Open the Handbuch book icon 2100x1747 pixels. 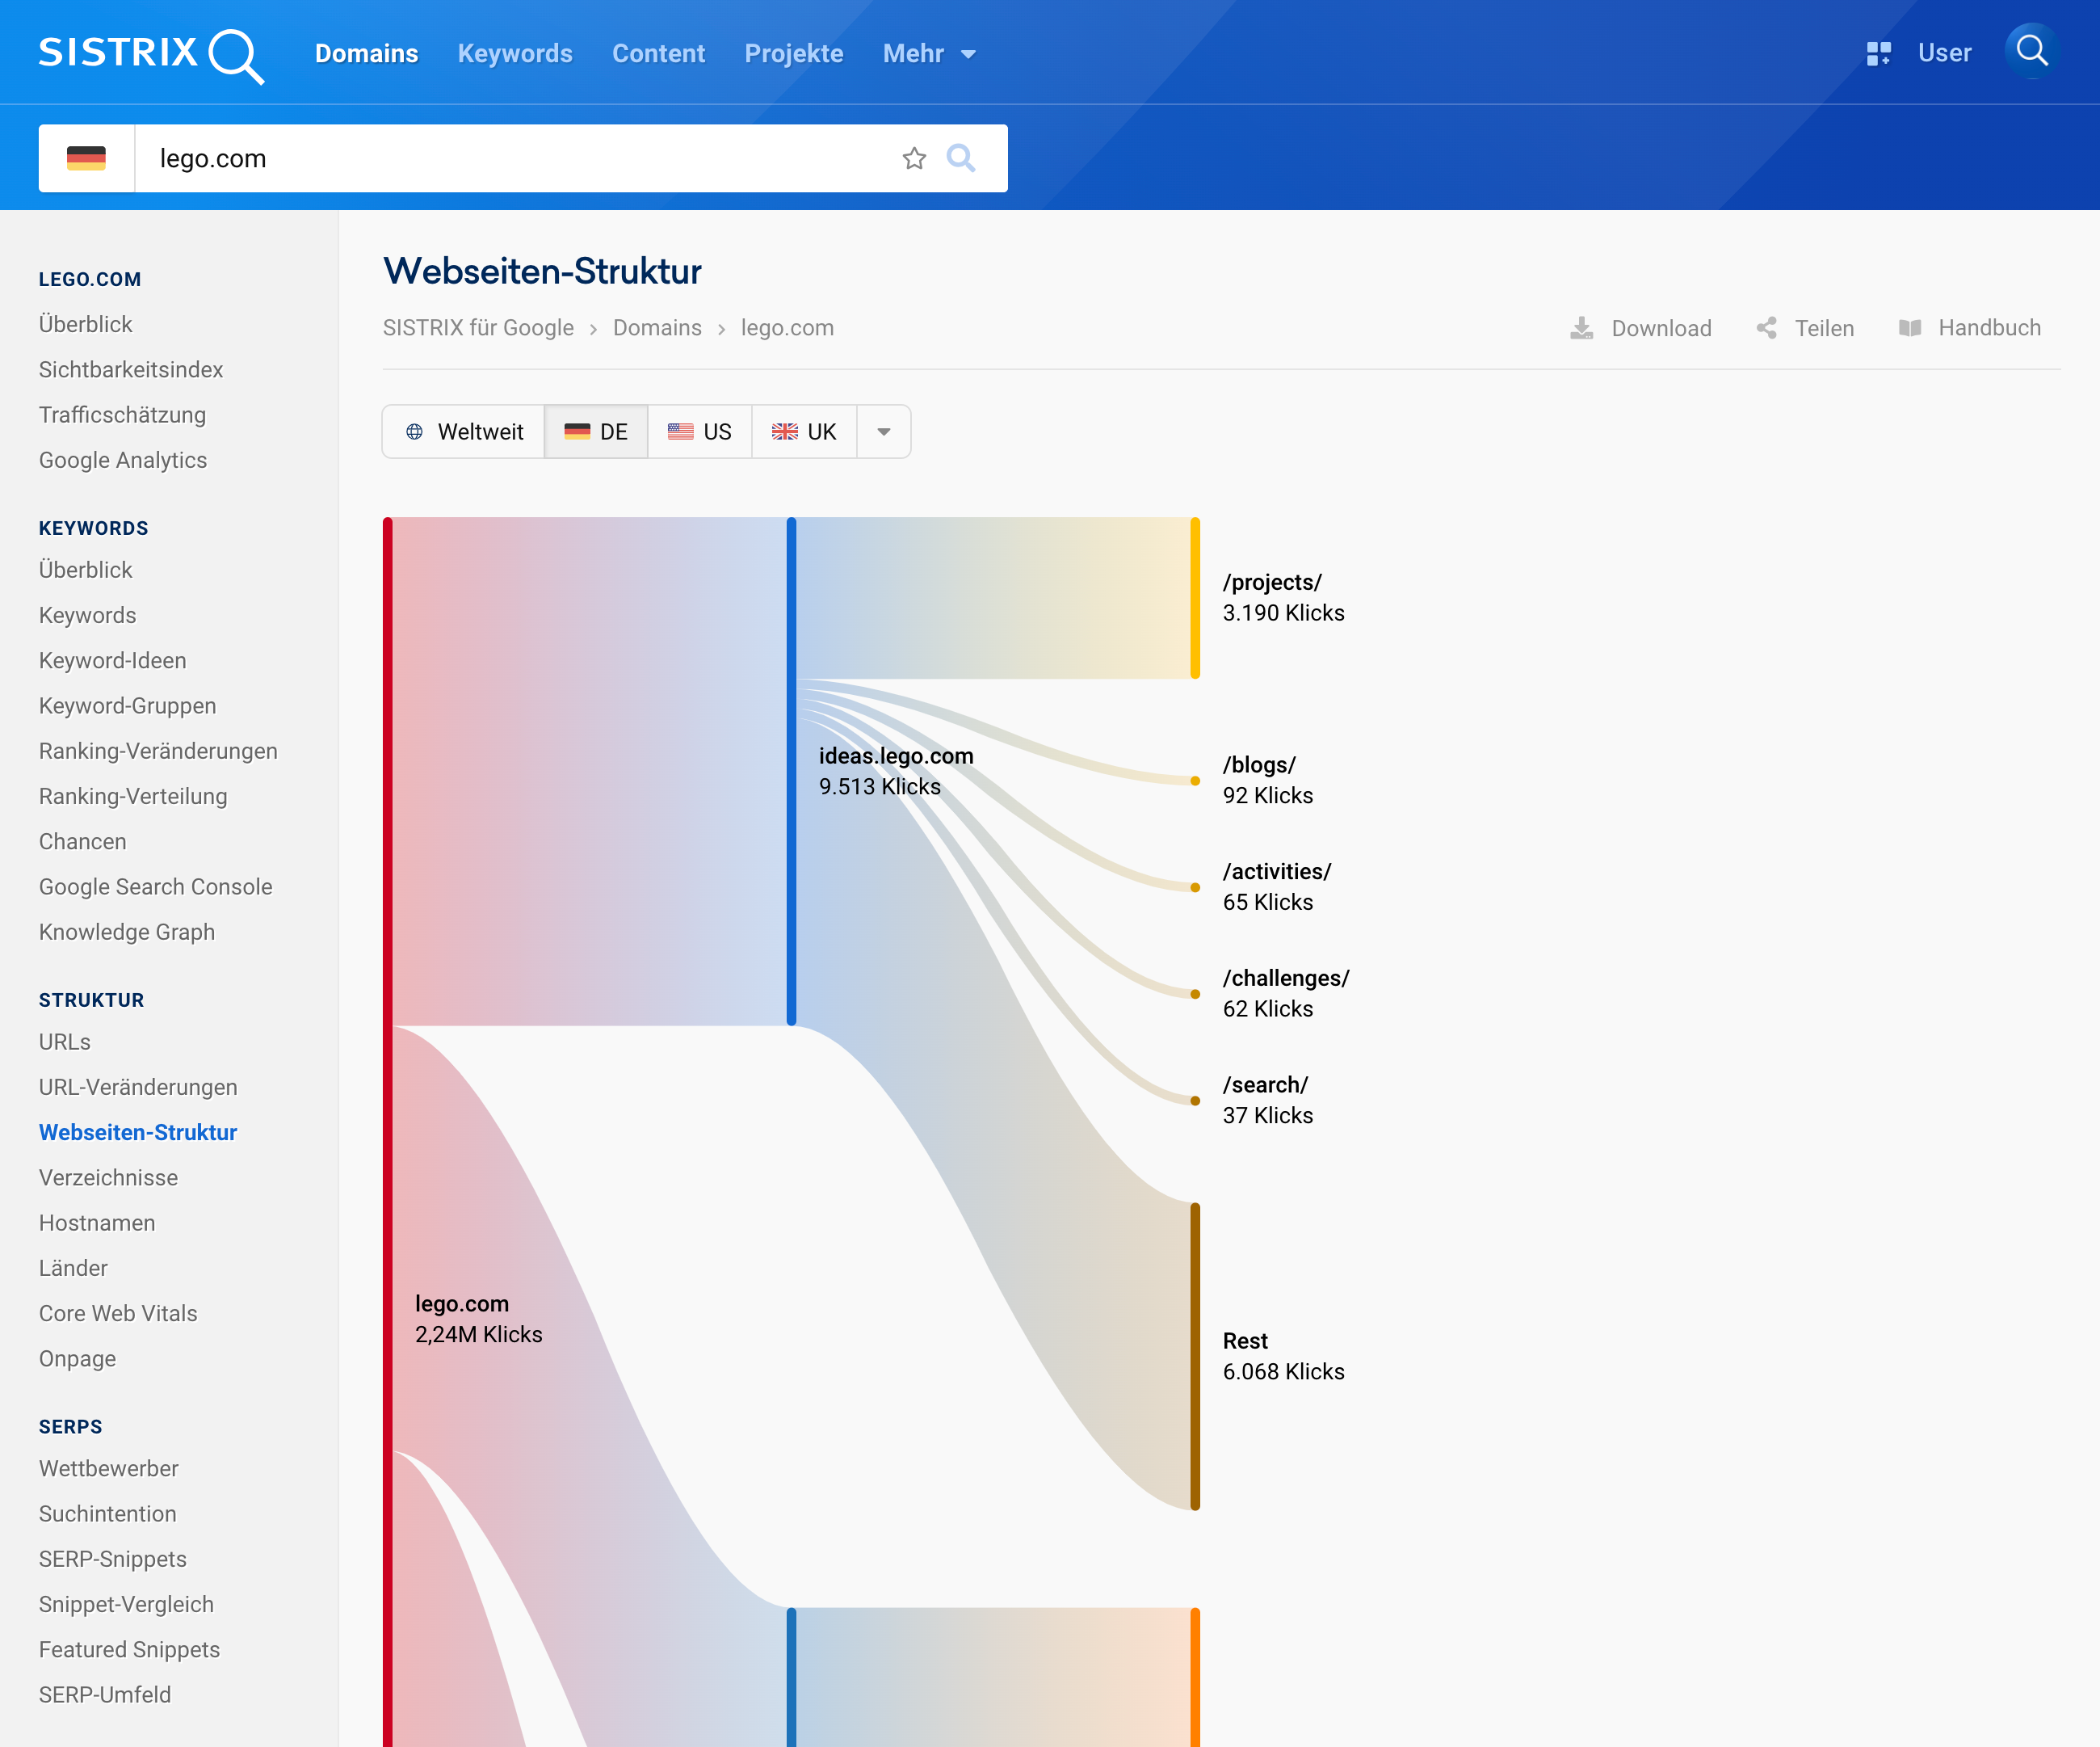pyautogui.click(x=1909, y=328)
